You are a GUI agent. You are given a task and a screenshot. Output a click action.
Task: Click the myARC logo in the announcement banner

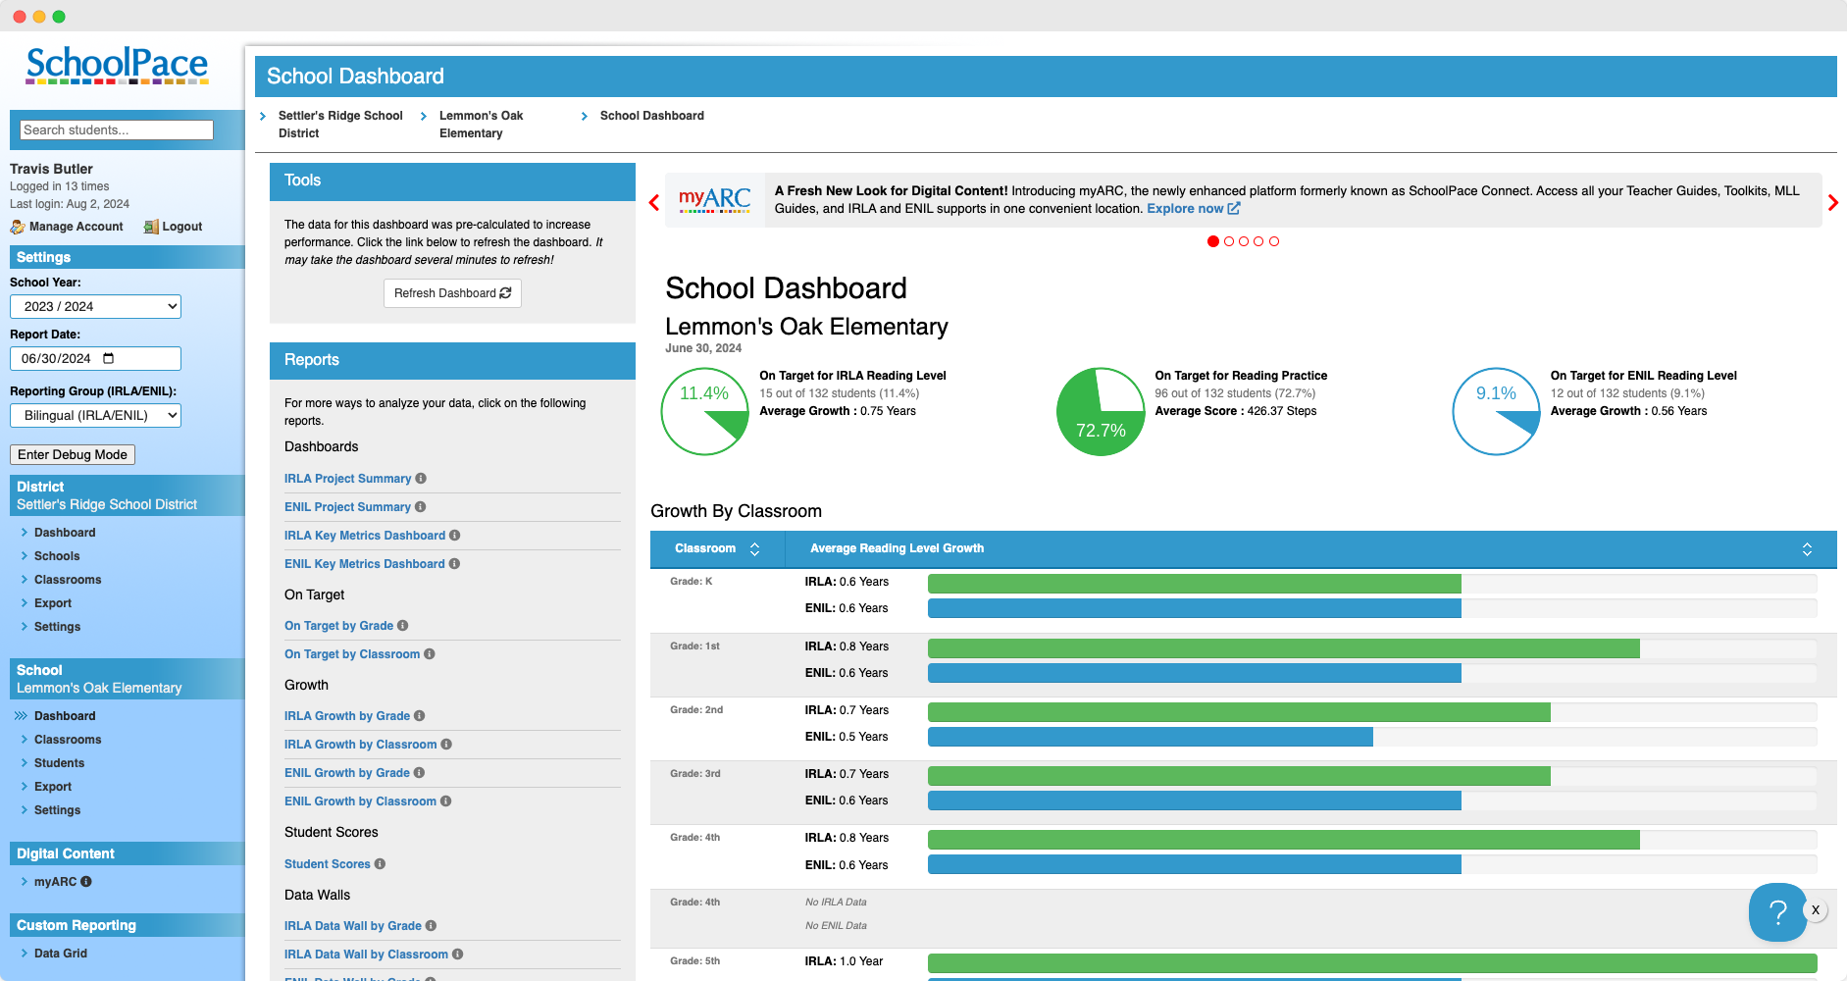pos(714,200)
